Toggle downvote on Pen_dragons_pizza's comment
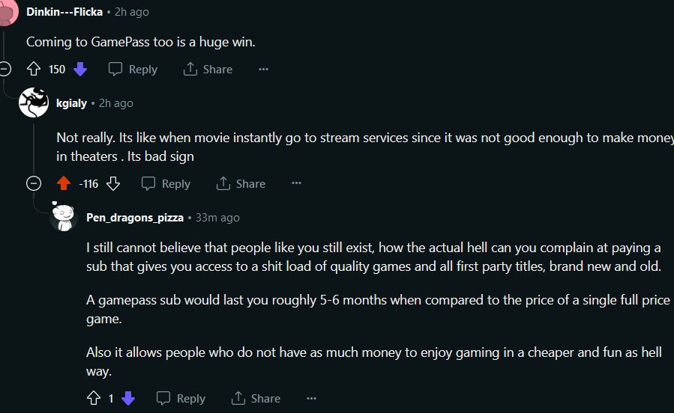Image resolution: width=674 pixels, height=413 pixels. pyautogui.click(x=128, y=399)
